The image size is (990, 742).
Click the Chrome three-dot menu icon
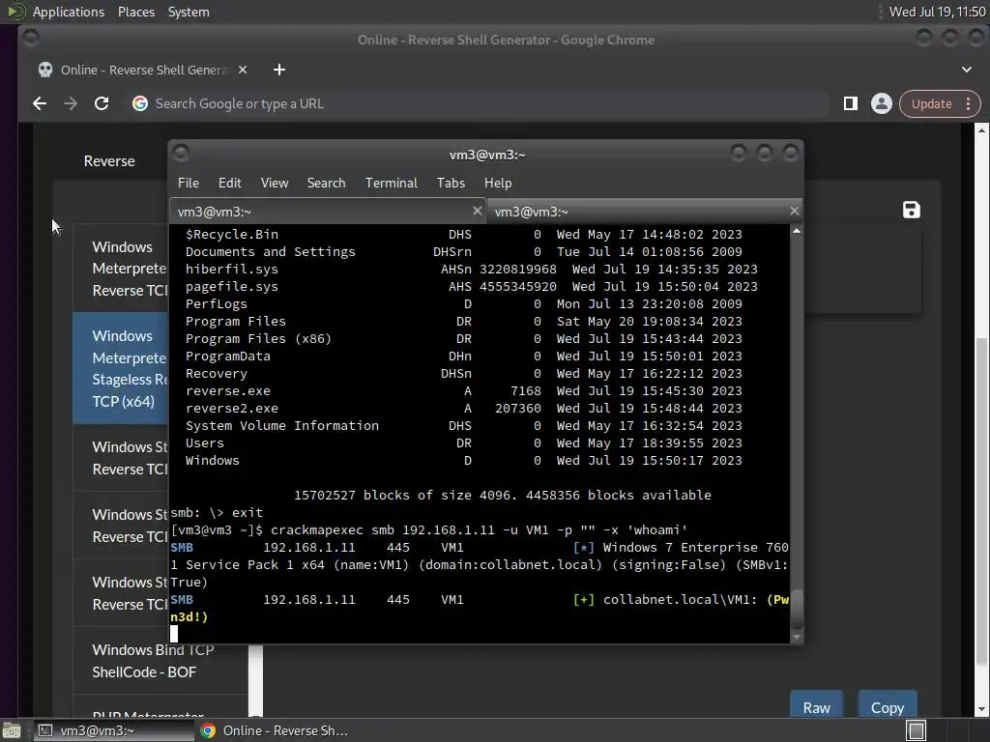click(968, 103)
